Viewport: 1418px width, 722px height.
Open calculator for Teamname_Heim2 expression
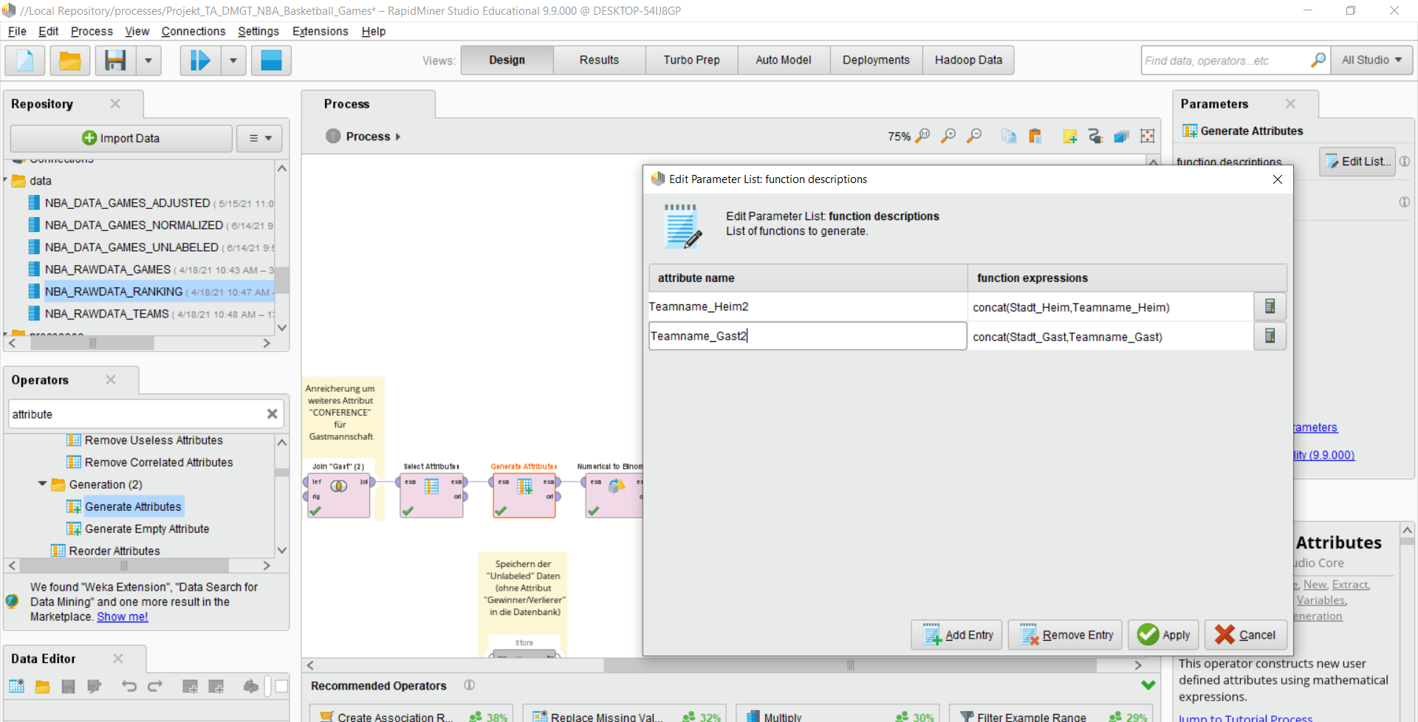1270,306
